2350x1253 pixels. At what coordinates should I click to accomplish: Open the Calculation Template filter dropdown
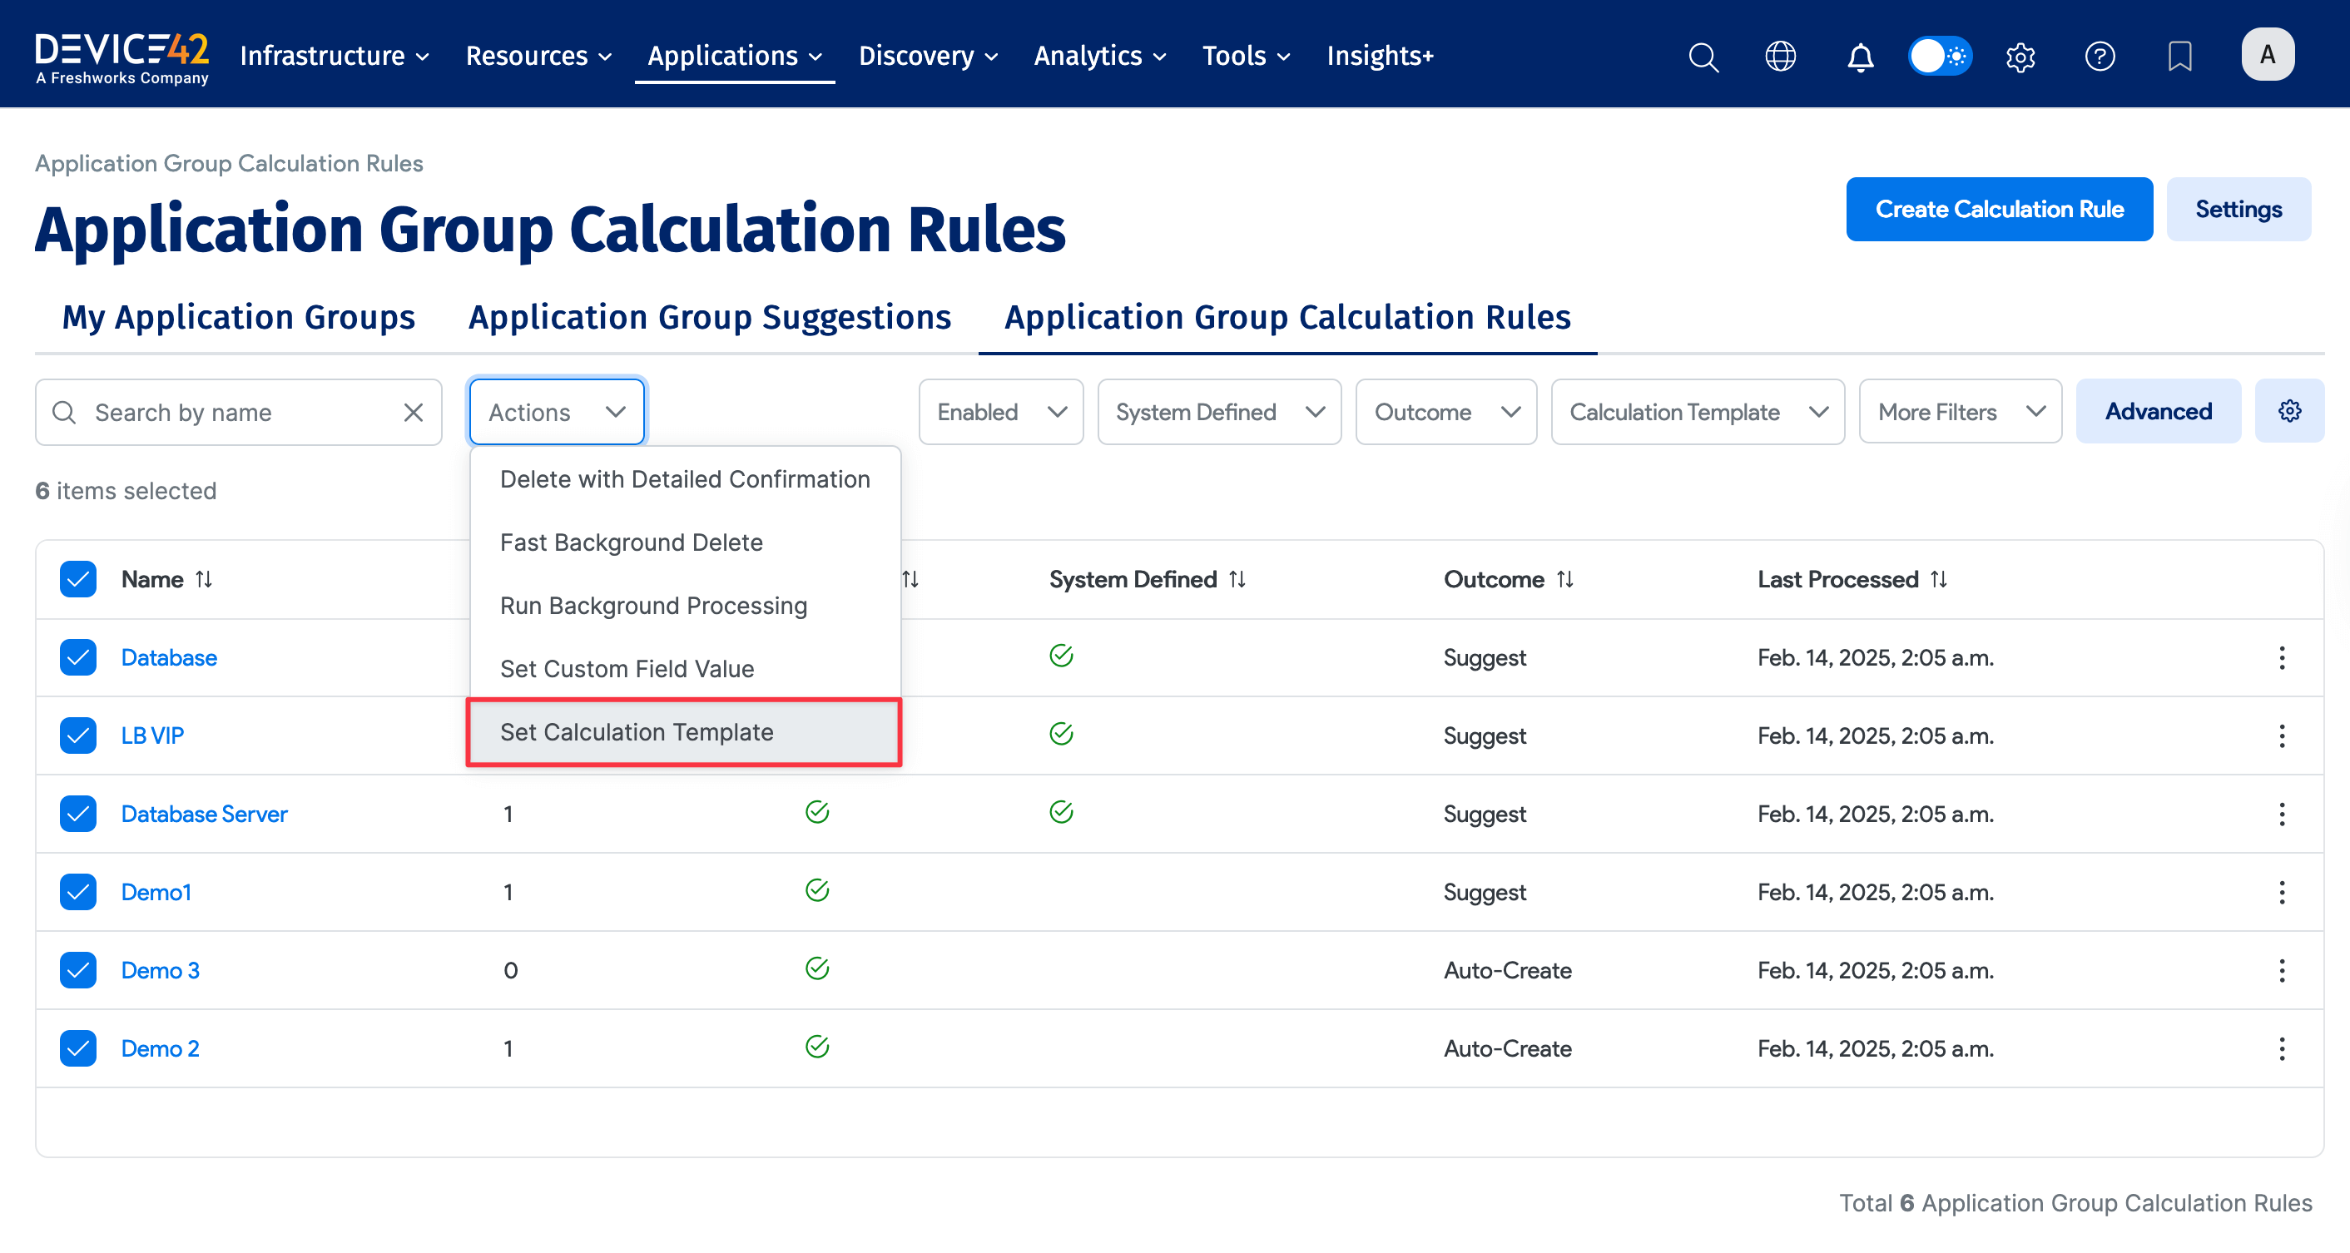click(x=1697, y=411)
